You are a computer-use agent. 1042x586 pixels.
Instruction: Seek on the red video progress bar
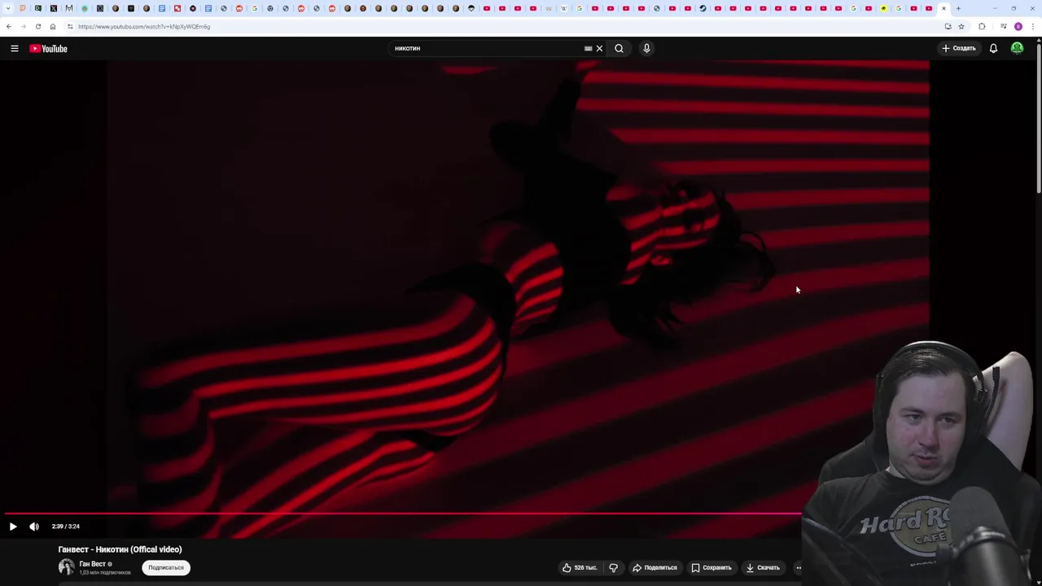point(403,514)
